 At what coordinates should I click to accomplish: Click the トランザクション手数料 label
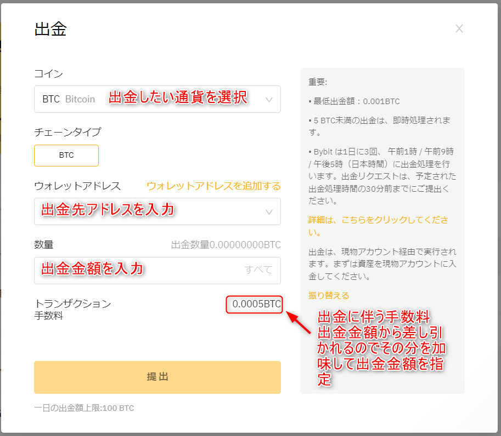click(x=72, y=309)
